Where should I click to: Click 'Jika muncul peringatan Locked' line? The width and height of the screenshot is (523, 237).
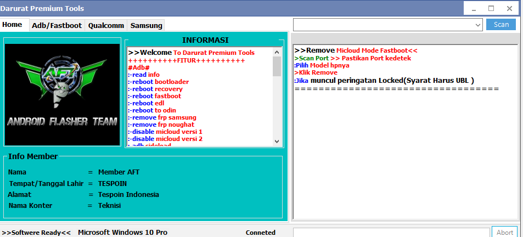384,80
